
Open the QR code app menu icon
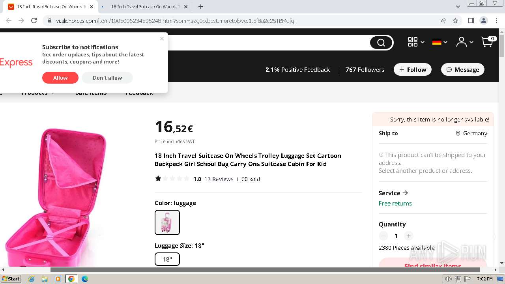(416, 42)
